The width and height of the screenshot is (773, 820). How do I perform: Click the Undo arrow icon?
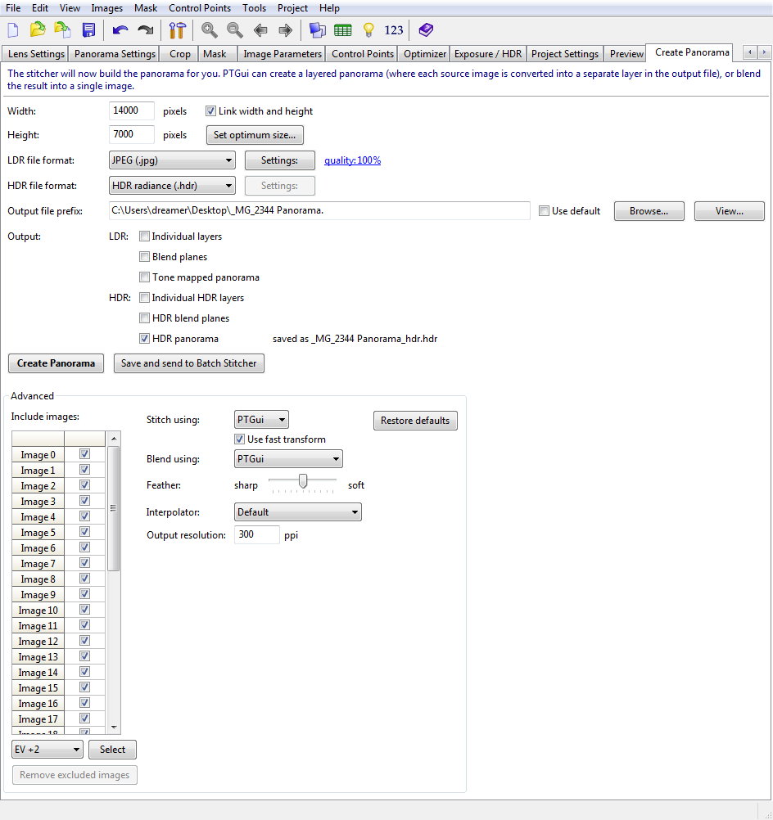point(120,30)
